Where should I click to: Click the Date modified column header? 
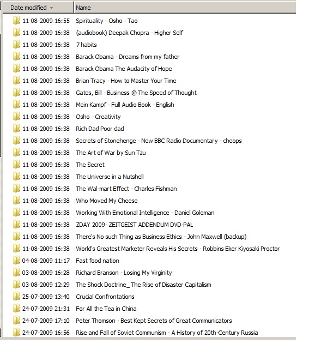pyautogui.click(x=38, y=7)
